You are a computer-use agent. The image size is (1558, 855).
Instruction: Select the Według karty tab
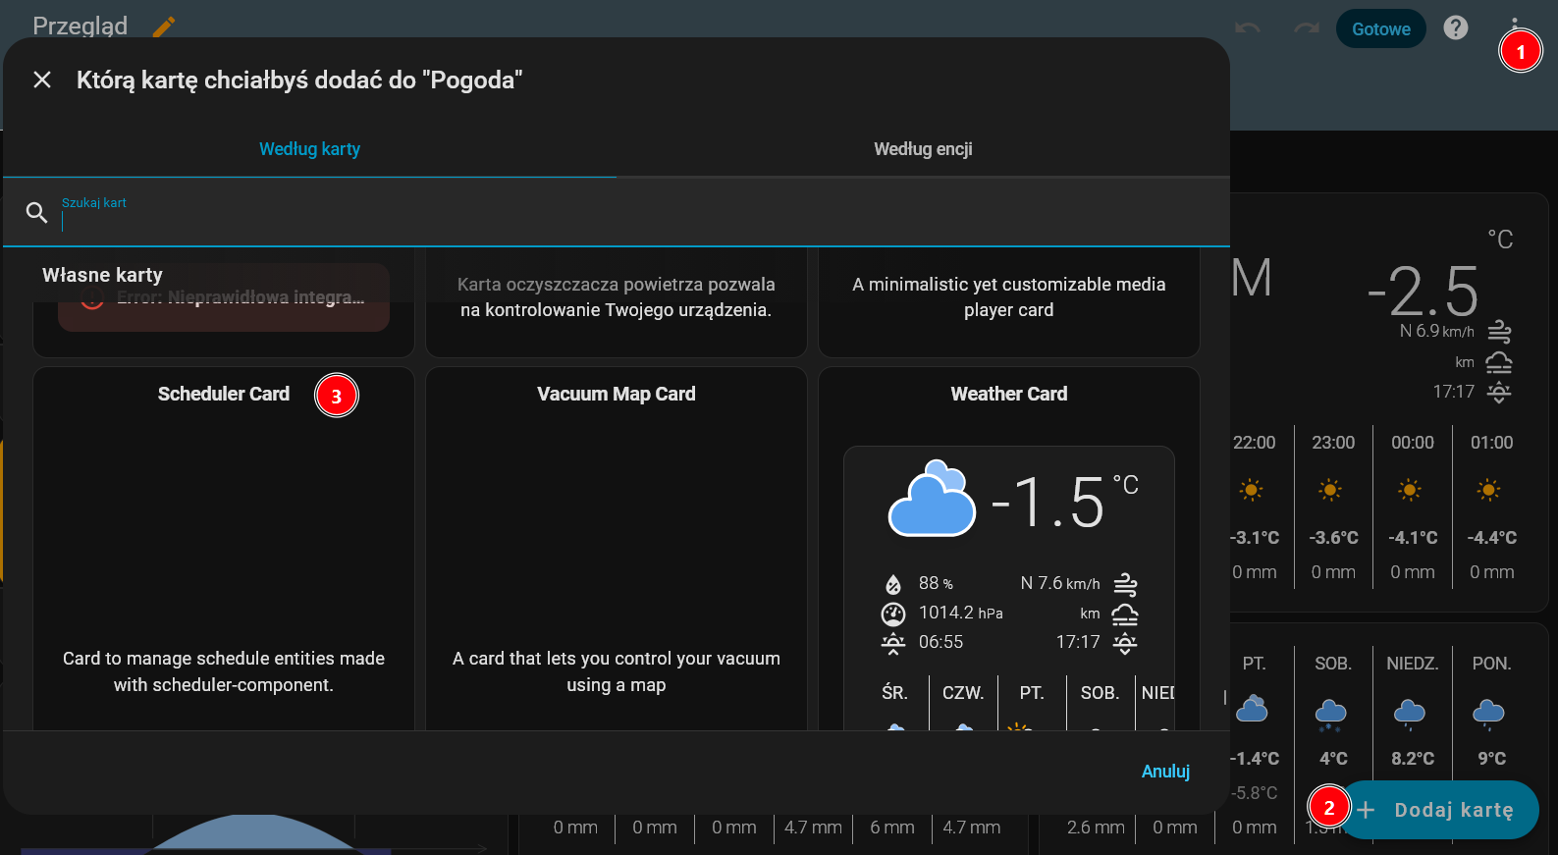309,149
